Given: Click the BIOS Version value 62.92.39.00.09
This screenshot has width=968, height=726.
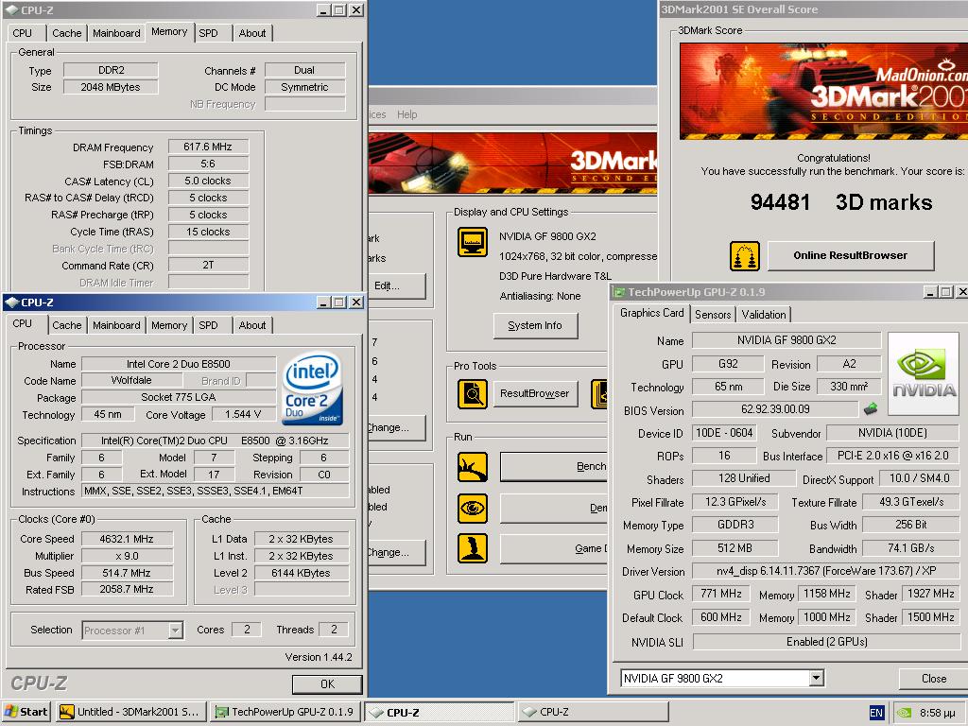Looking at the screenshot, I should pyautogui.click(x=775, y=409).
